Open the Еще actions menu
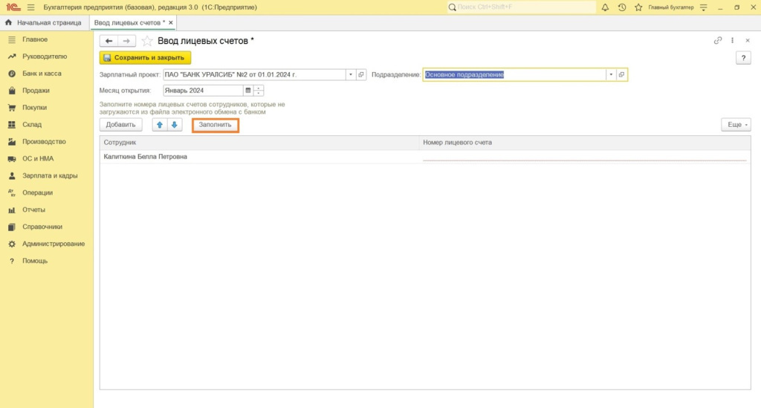Image resolution: width=761 pixels, height=408 pixels. (736, 125)
